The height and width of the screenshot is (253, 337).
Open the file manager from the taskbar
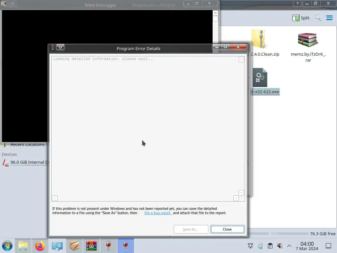pyautogui.click(x=23, y=246)
